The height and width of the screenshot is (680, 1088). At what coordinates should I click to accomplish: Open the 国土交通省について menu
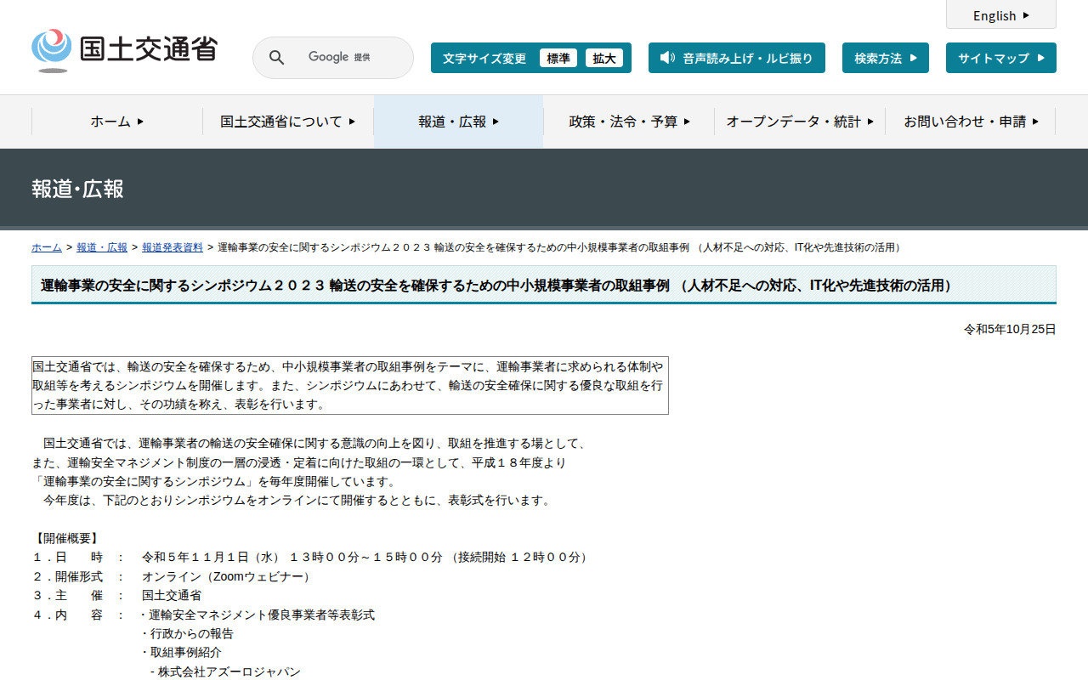(288, 122)
